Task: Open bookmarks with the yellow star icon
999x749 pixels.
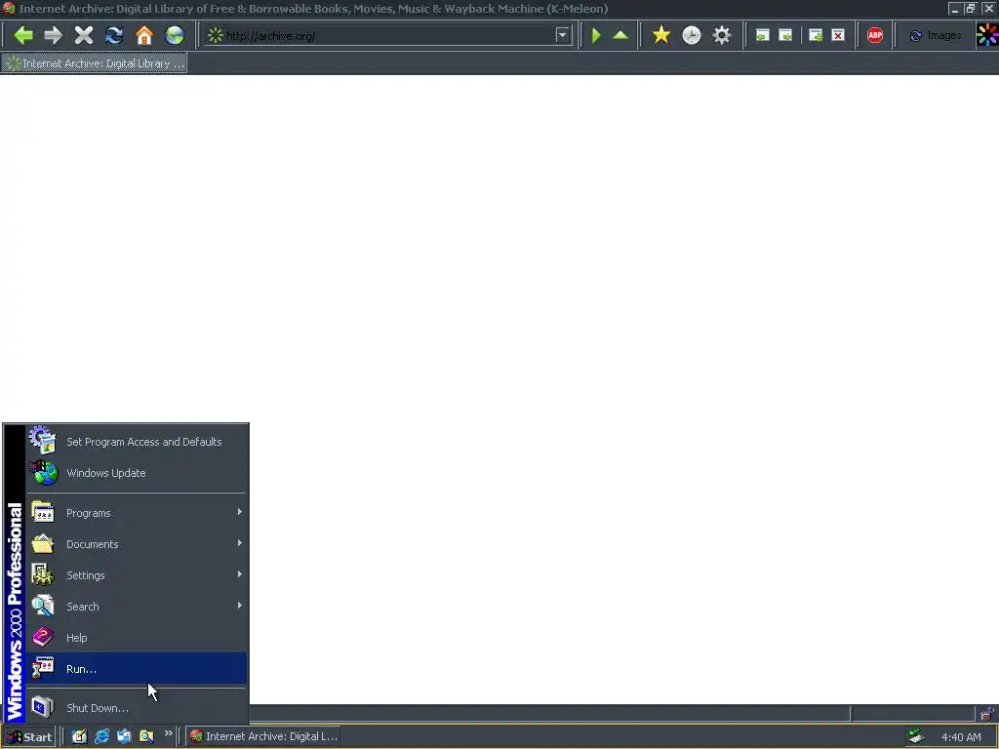Action: 661,35
